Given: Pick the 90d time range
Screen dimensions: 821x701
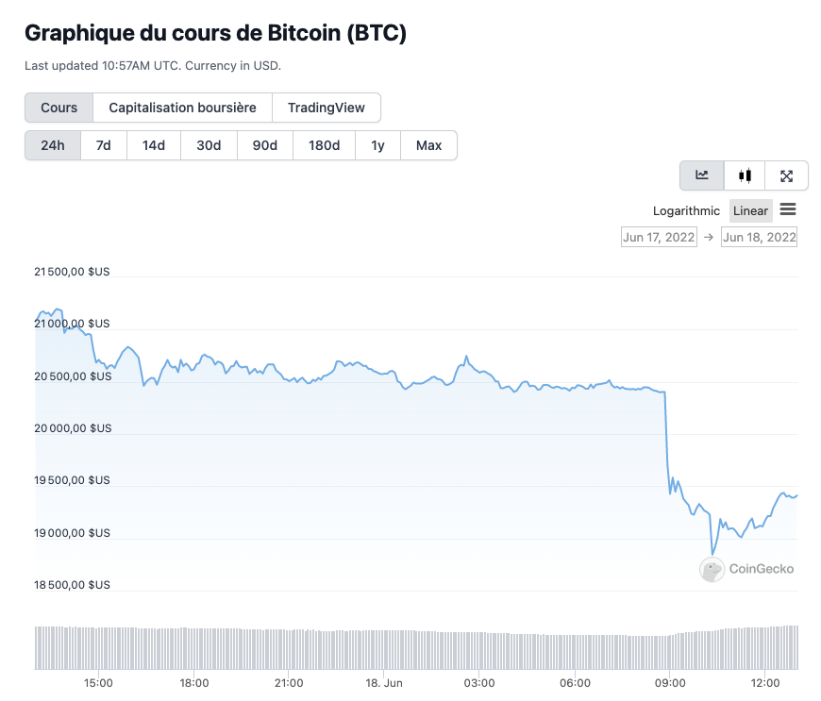Looking at the screenshot, I should 265,145.
